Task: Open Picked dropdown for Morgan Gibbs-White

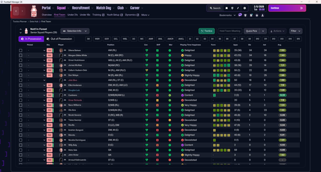Action: (x=36, y=55)
